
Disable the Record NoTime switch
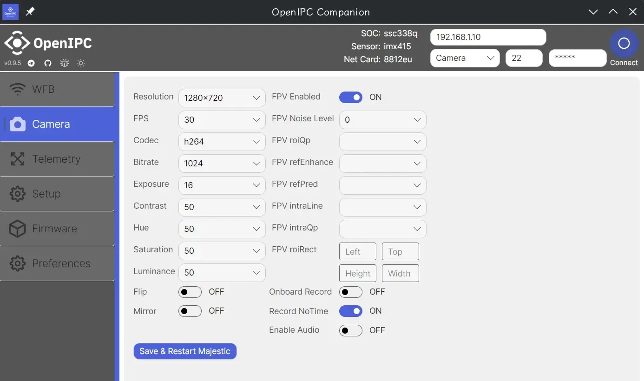point(351,311)
